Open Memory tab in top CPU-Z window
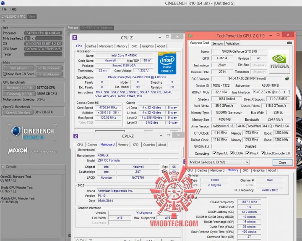 pos(122,46)
